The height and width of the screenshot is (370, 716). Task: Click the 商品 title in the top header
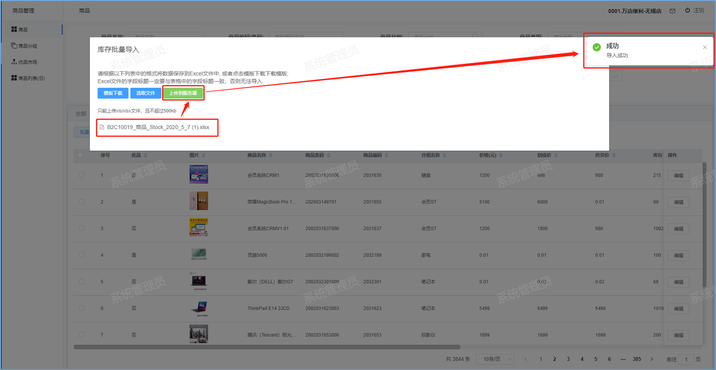coord(85,10)
